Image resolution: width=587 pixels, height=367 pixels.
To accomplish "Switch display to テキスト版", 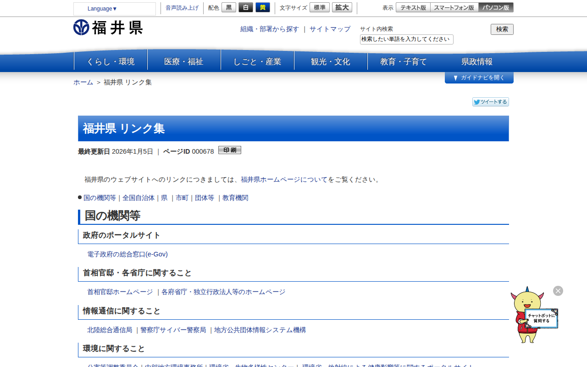I will point(413,7).
